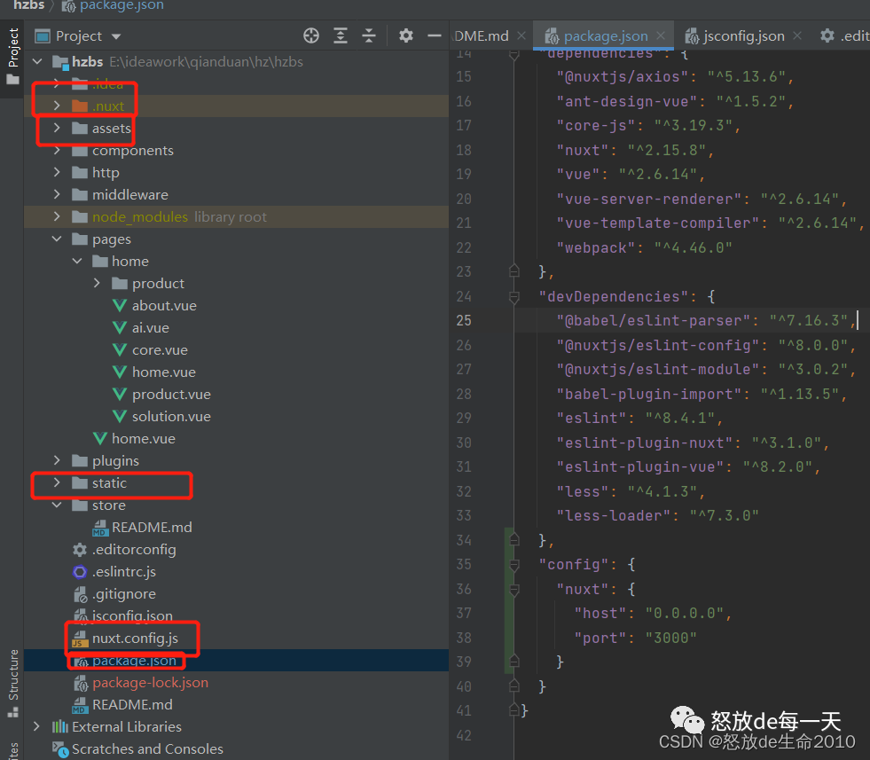This screenshot has width=870, height=760.
Task: Hide the Project tool window with minus icon
Action: coord(435,36)
